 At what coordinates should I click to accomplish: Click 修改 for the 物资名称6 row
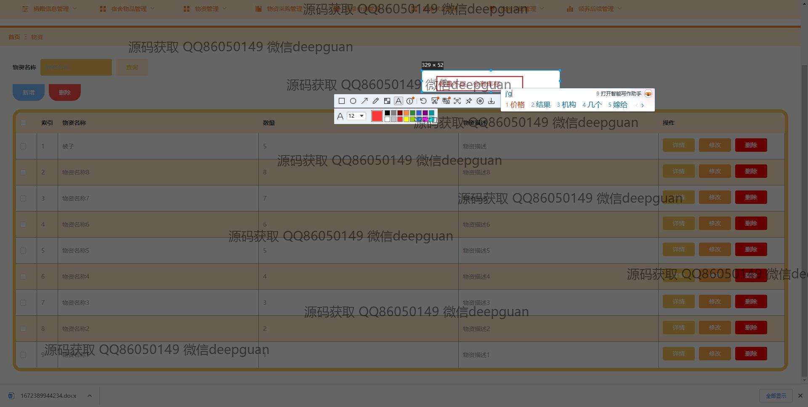(x=715, y=223)
